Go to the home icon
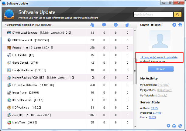 pos(180,25)
